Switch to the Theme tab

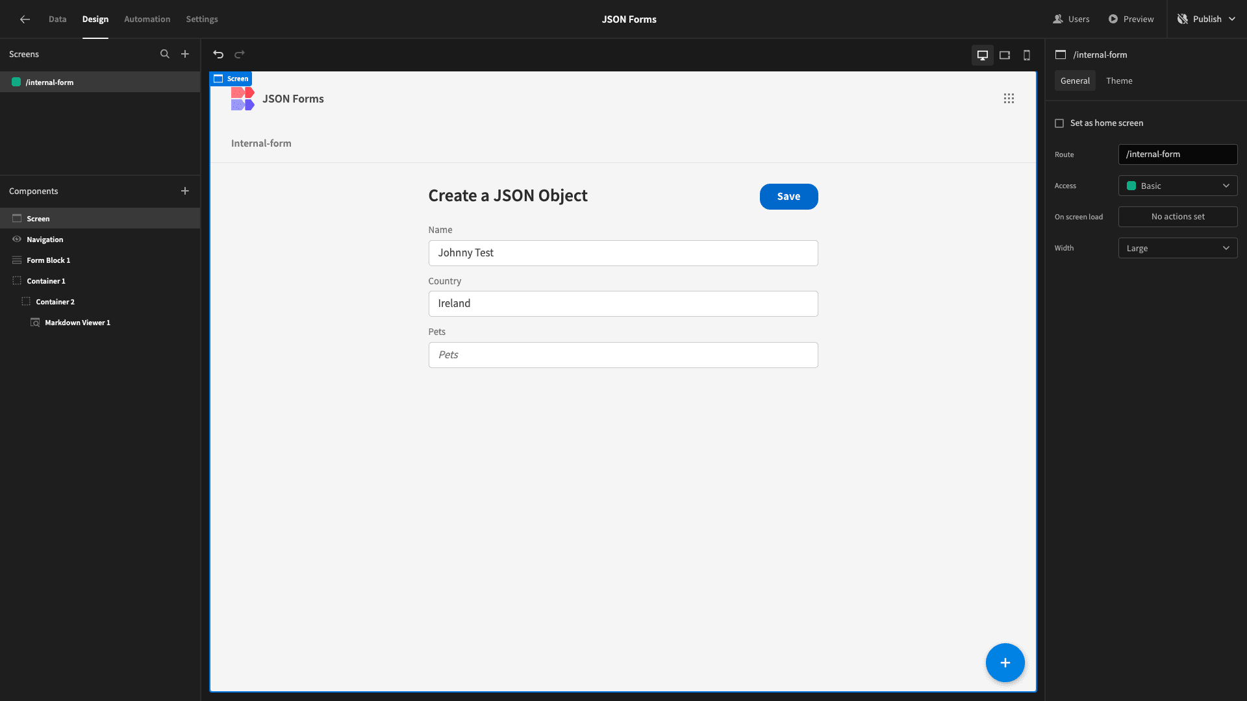click(x=1120, y=80)
